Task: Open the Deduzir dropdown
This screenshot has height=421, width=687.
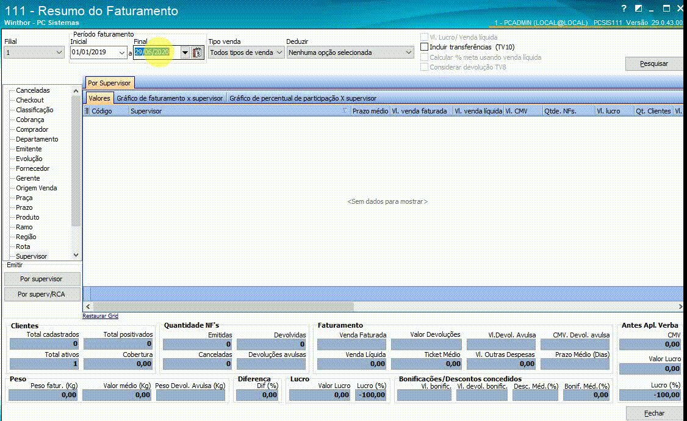Action: coord(408,52)
